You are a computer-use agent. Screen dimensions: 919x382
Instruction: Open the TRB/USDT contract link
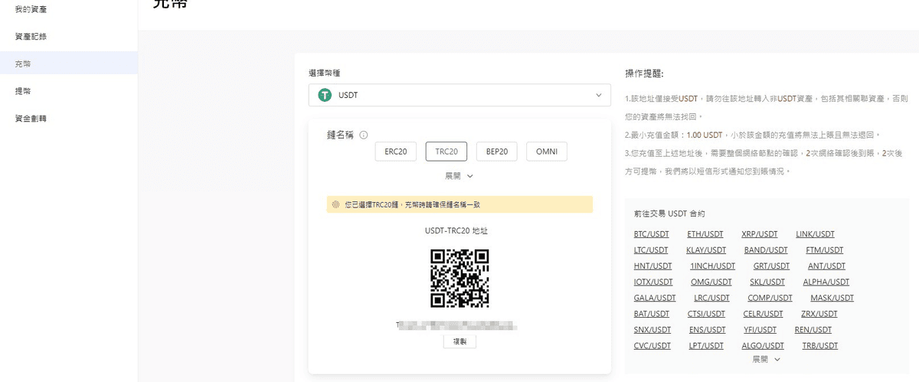(819, 347)
